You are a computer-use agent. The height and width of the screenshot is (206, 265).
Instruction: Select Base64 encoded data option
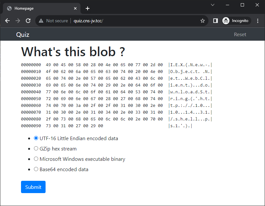[x=36, y=169]
